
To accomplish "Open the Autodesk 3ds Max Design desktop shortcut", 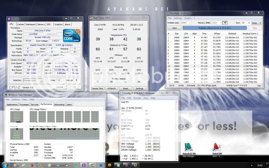I will click(189, 150).
